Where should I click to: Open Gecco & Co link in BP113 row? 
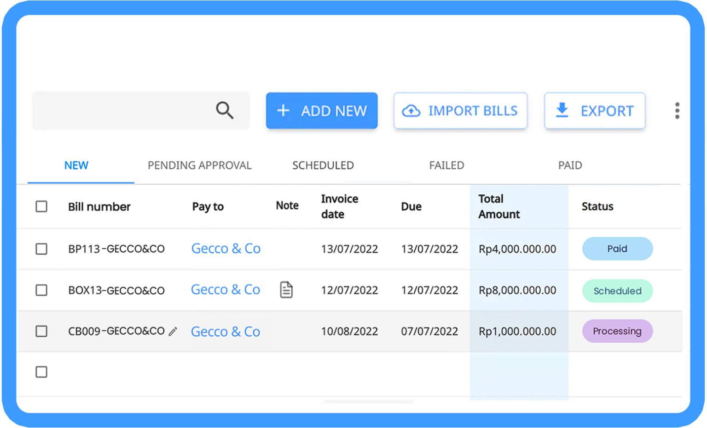point(226,249)
